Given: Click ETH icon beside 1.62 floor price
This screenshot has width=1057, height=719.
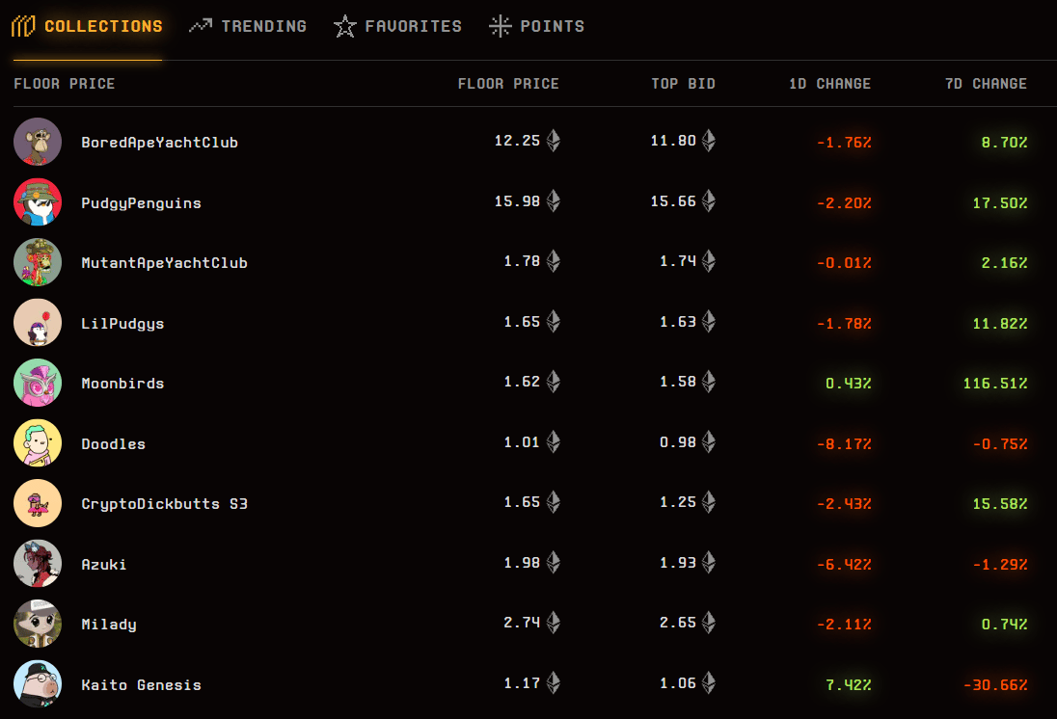Looking at the screenshot, I should click(x=554, y=382).
